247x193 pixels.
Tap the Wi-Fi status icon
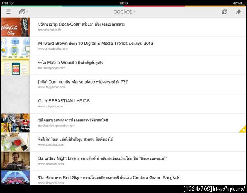pyautogui.click(x=12, y=3)
